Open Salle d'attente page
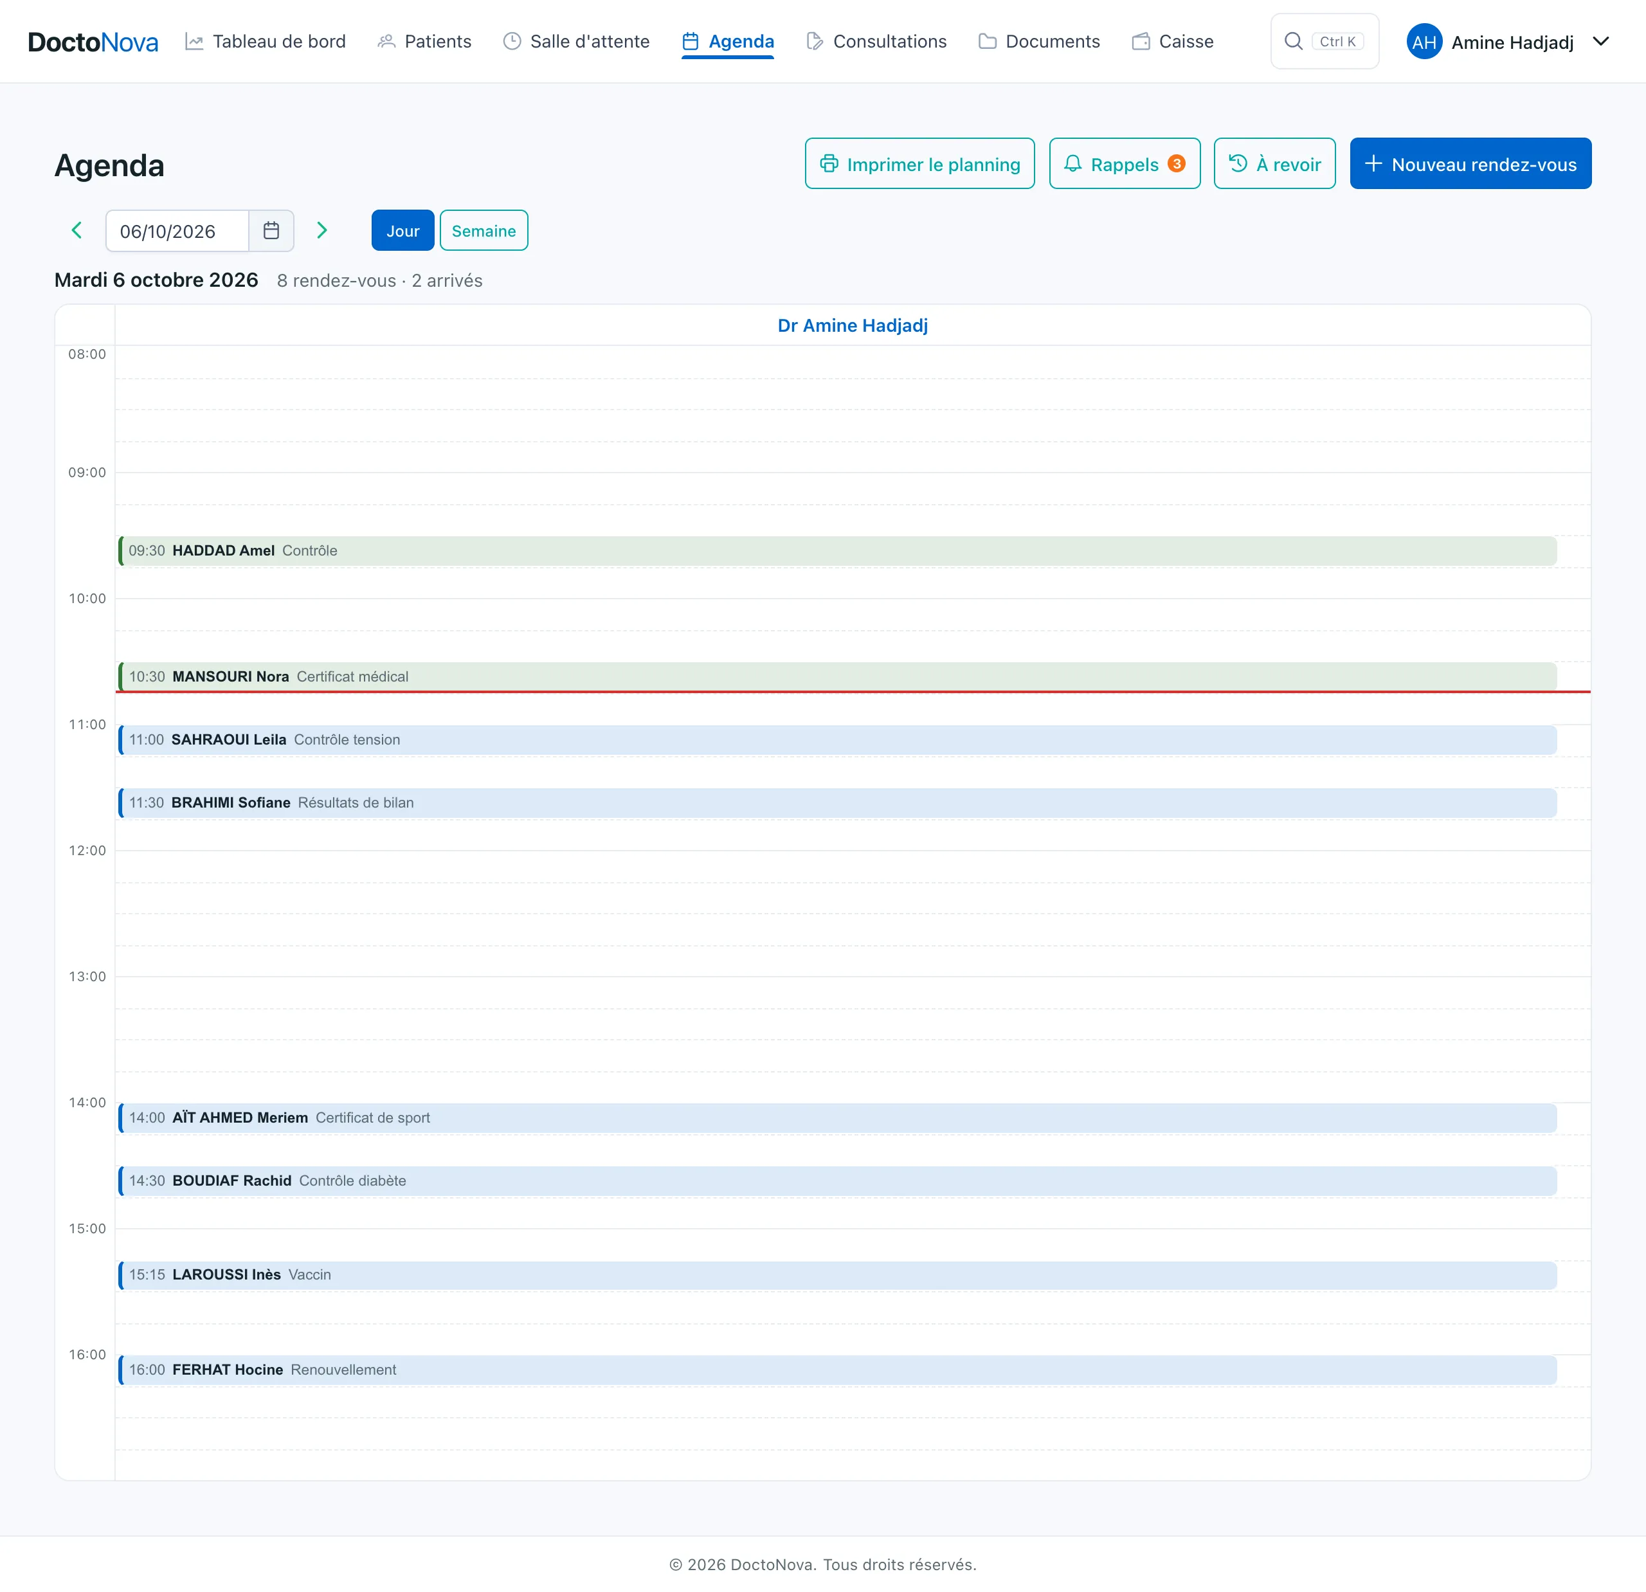 coord(576,41)
